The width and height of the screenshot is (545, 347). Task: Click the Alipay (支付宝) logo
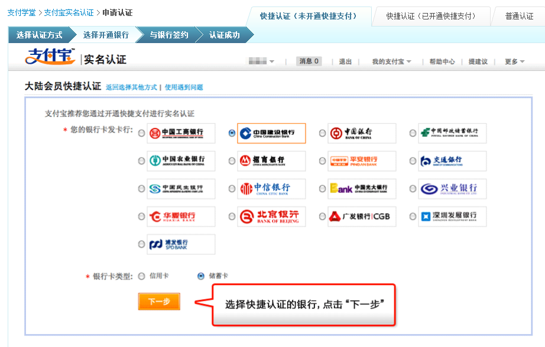50,57
